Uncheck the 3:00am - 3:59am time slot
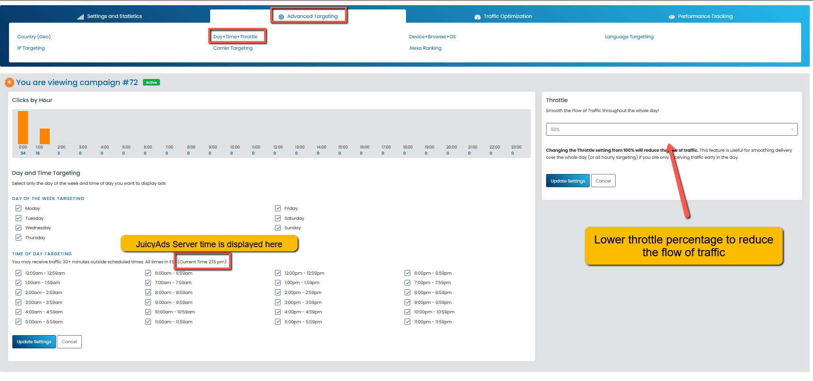Screen dimensions: 813x381 pos(18,303)
